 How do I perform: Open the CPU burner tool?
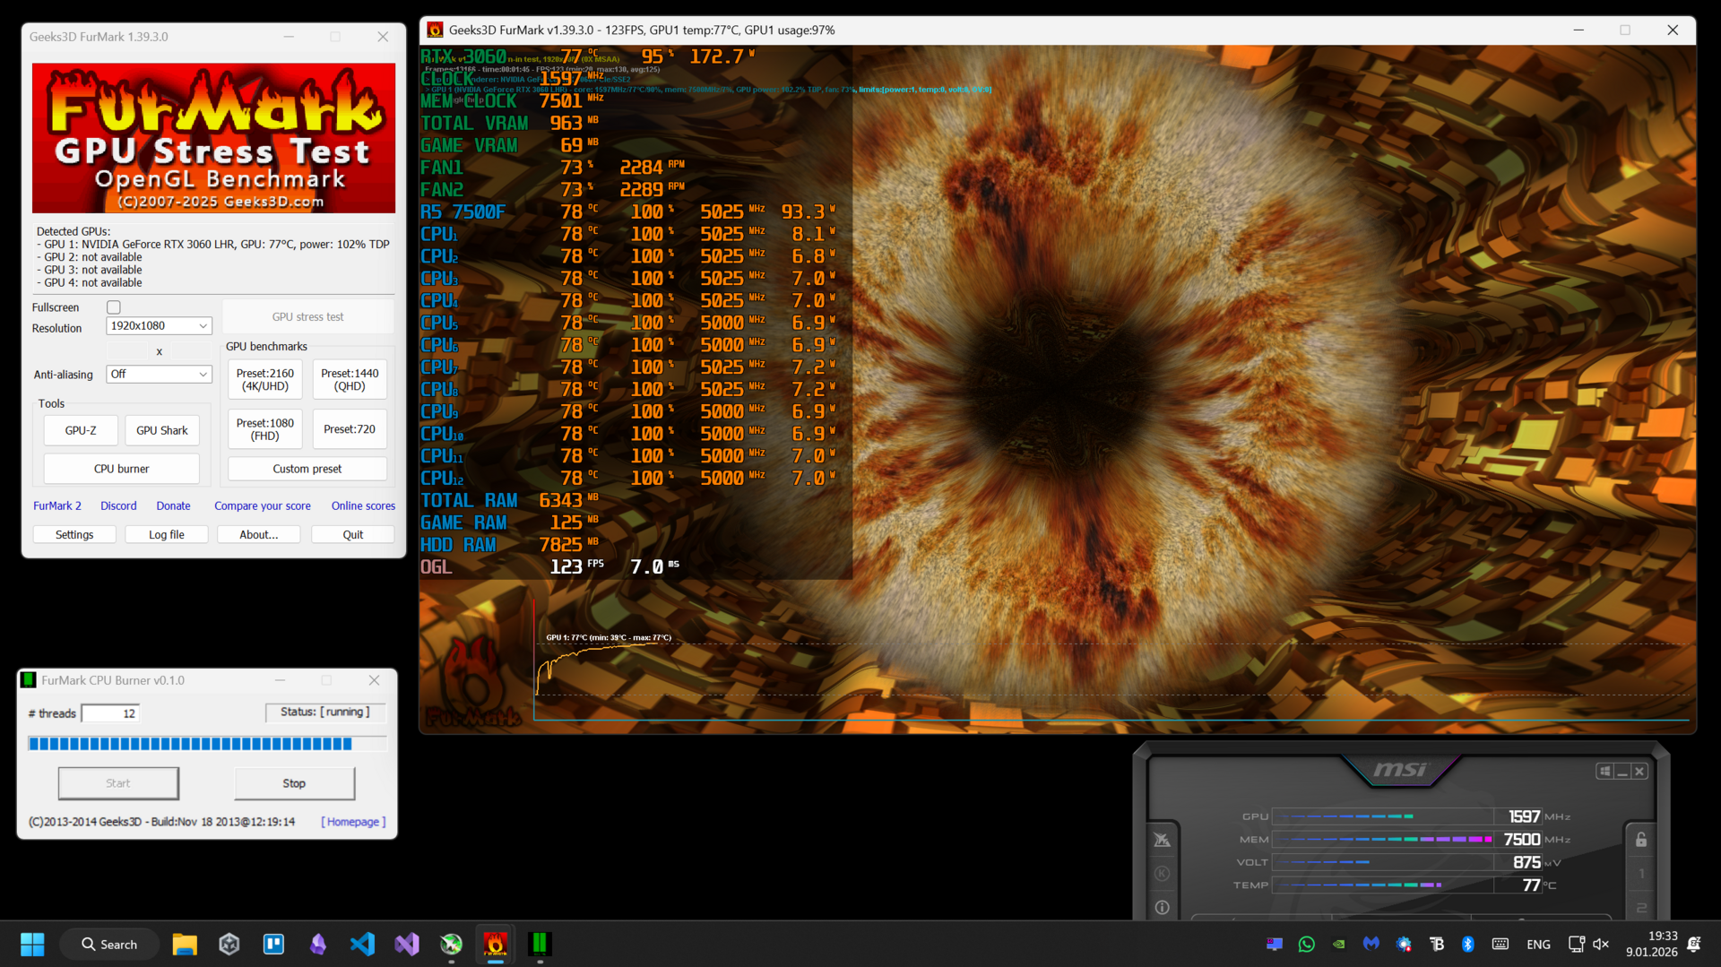point(122,469)
